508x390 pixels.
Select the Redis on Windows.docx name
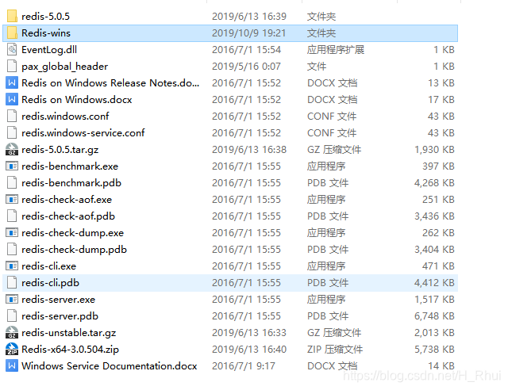(x=77, y=99)
